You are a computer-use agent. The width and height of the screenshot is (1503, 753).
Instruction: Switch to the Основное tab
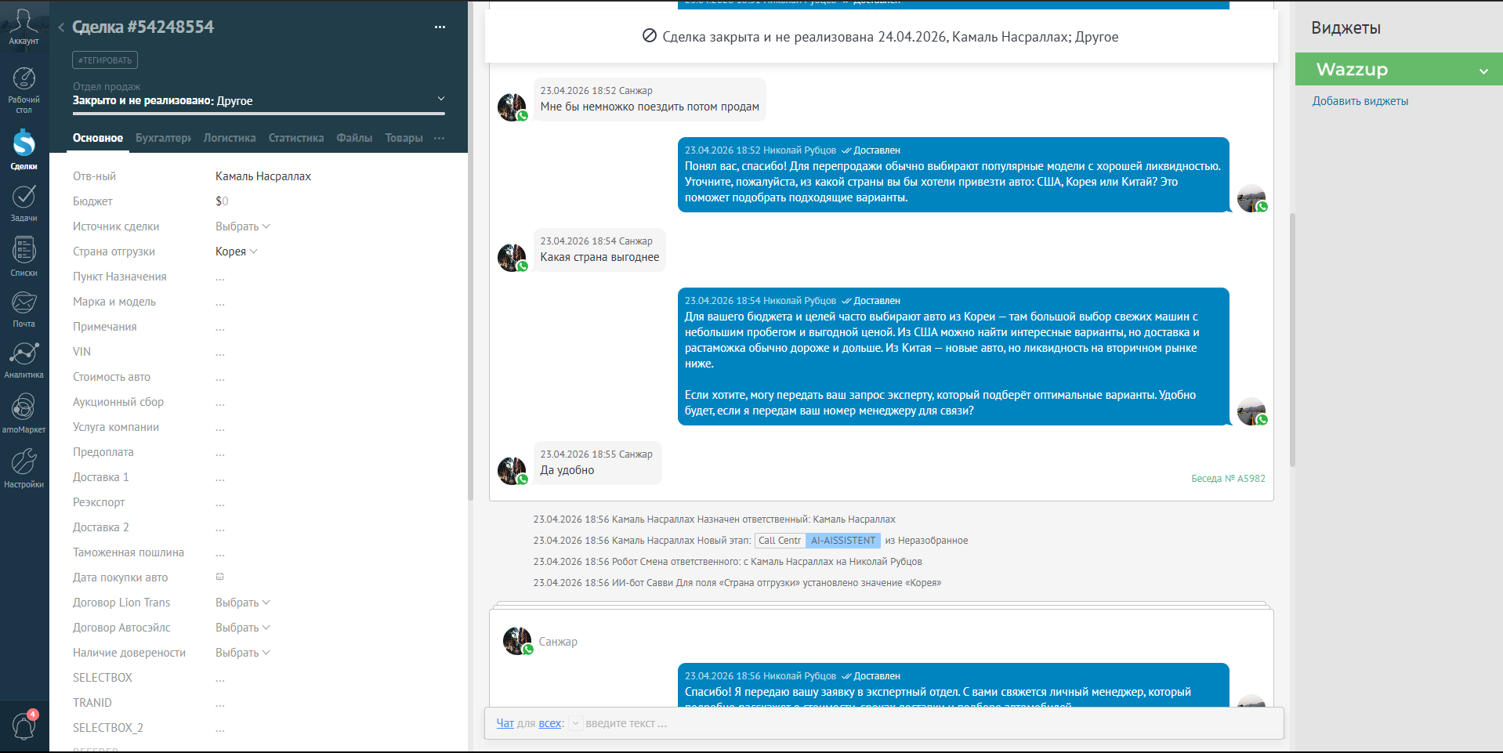click(98, 138)
